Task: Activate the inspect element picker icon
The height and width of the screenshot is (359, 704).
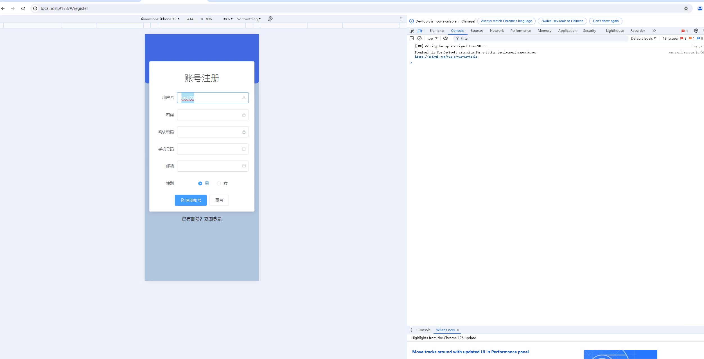Action: [x=412, y=31]
